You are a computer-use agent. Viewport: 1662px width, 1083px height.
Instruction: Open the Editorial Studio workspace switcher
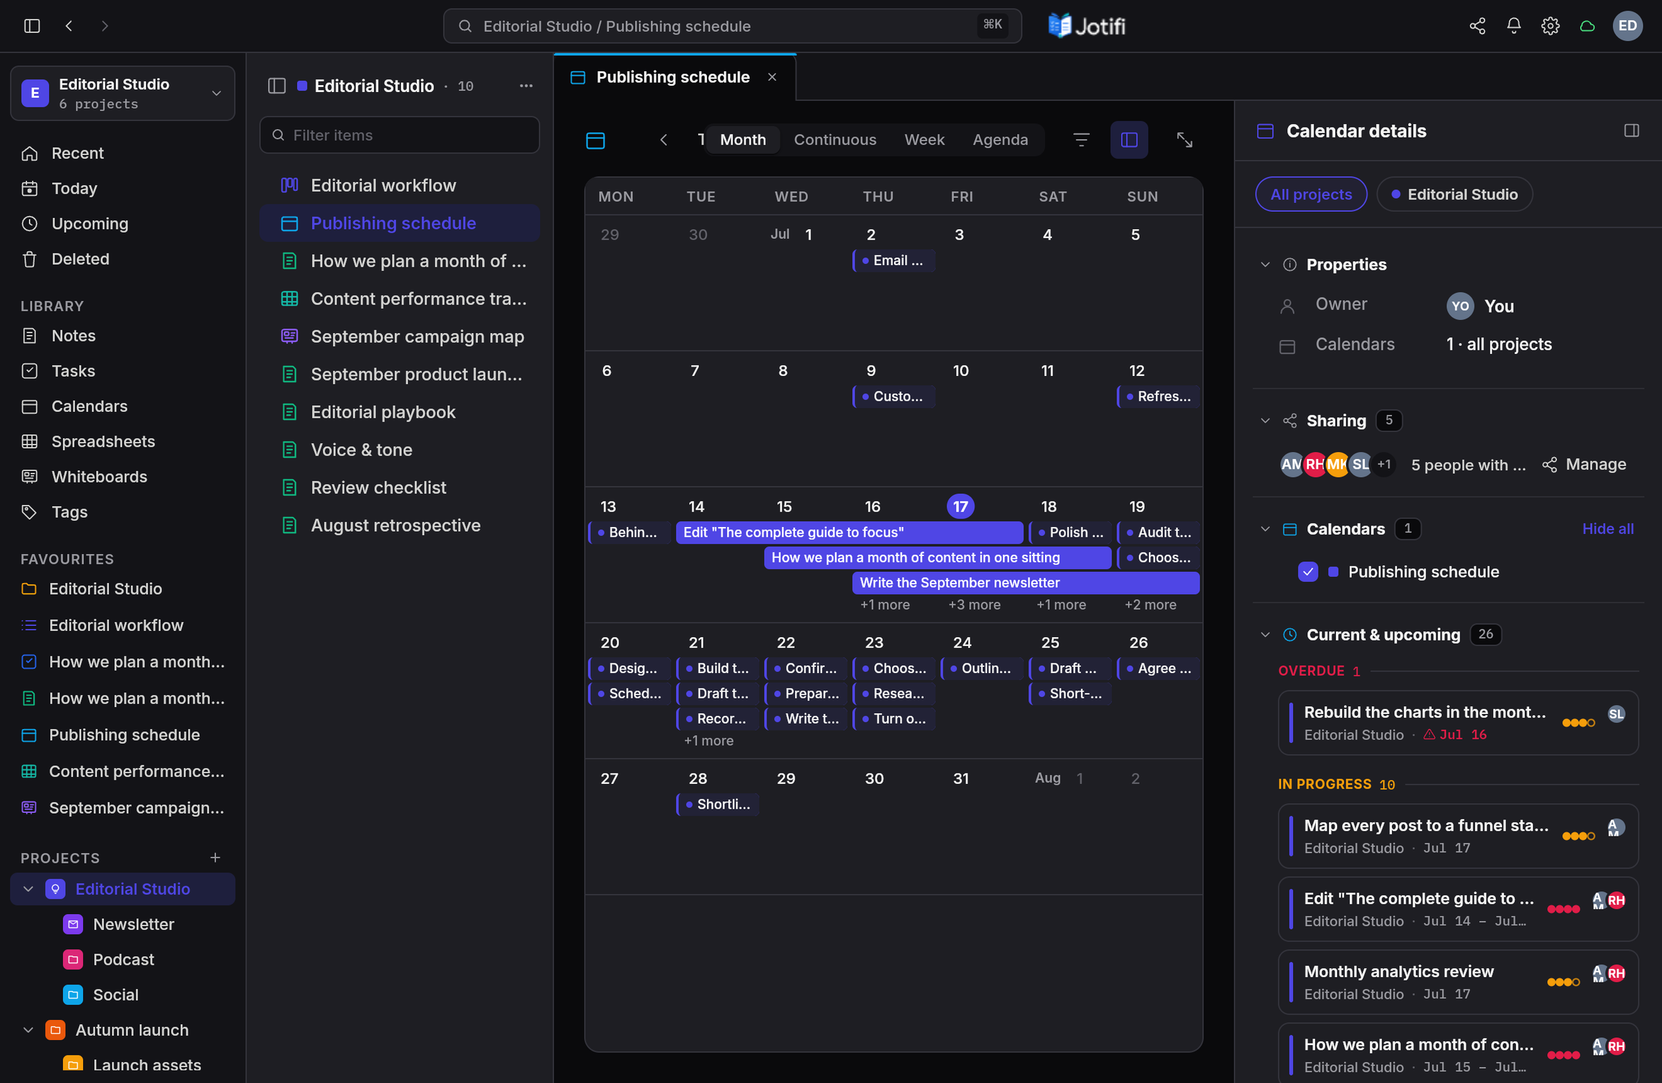pyautogui.click(x=123, y=93)
